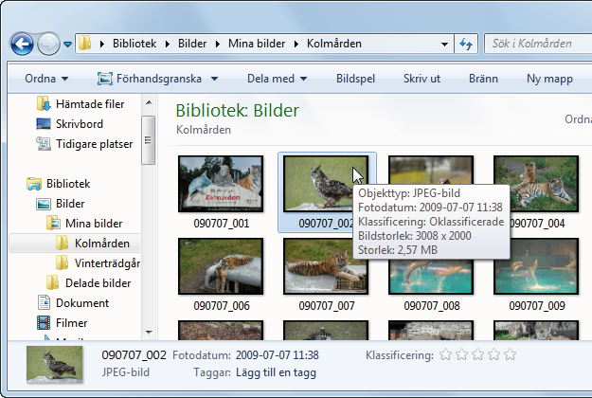This screenshot has width=592, height=398.
Task: Select Bibliotek in the address breadcrumb
Action: coord(135,44)
